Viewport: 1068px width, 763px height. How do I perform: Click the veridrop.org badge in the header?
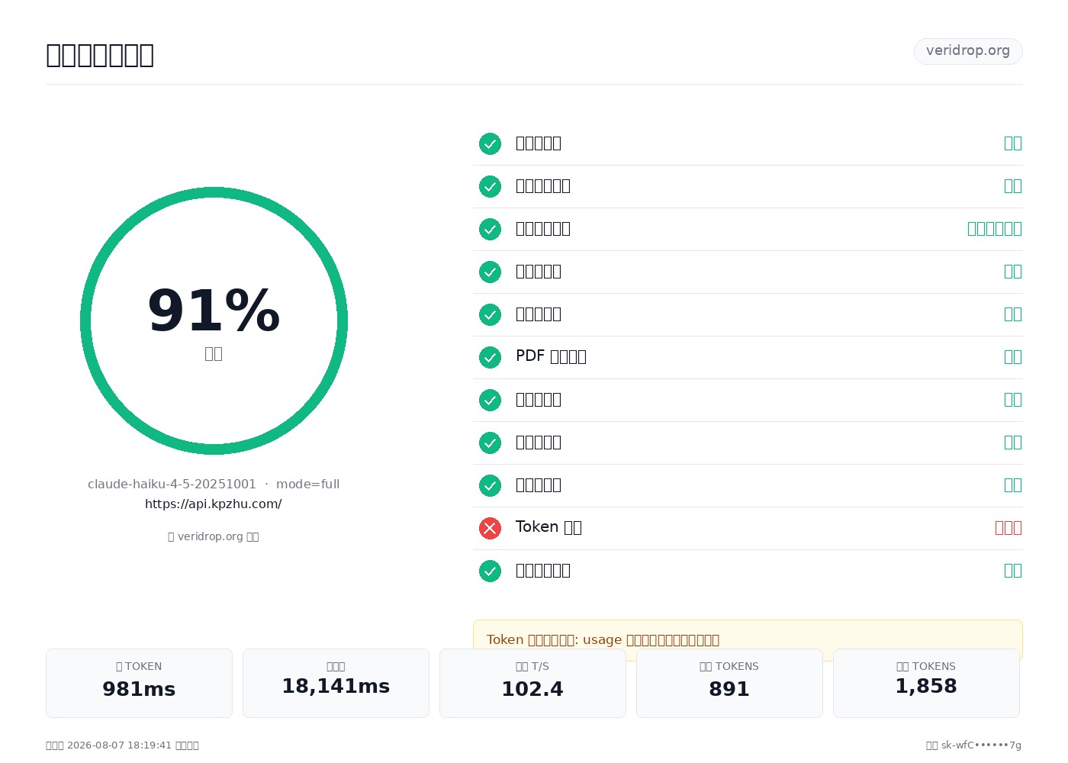pos(968,51)
